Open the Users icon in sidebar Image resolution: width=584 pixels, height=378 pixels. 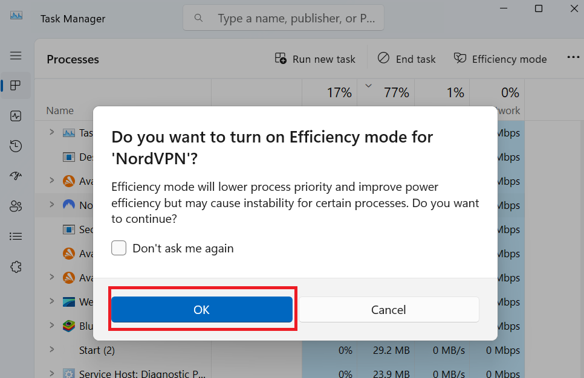[16, 206]
